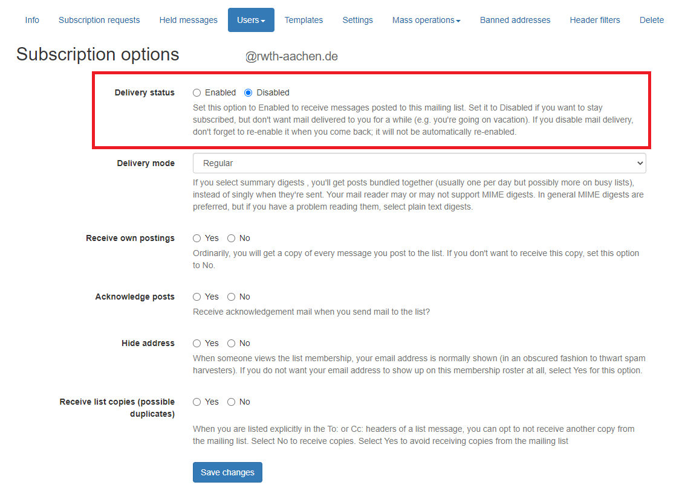
Task: Choose Yes for Receive own postings
Action: click(197, 239)
